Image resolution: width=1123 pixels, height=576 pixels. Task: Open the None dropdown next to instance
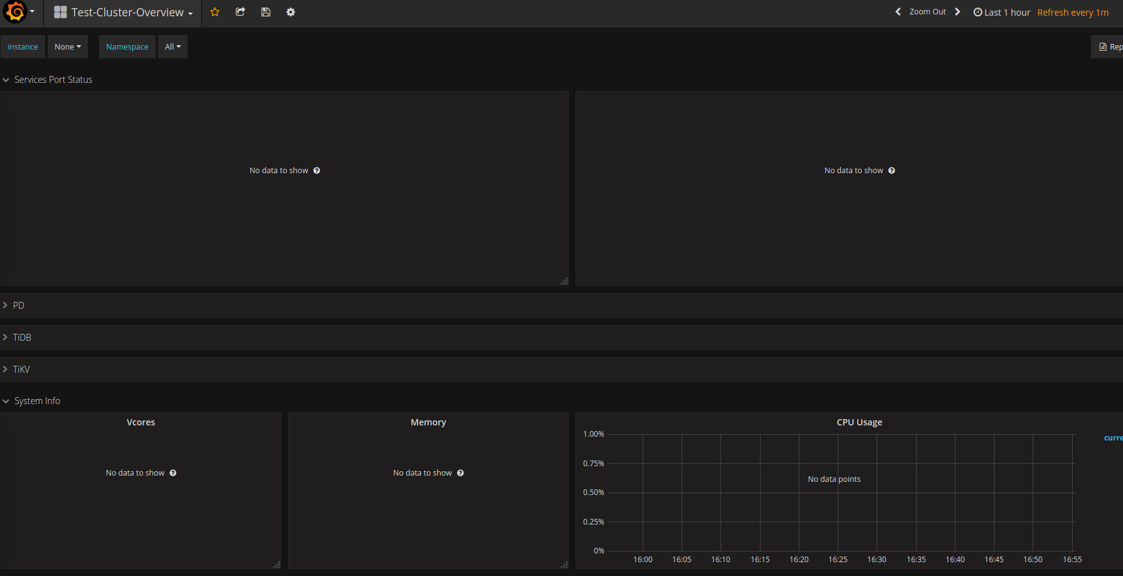[67, 46]
